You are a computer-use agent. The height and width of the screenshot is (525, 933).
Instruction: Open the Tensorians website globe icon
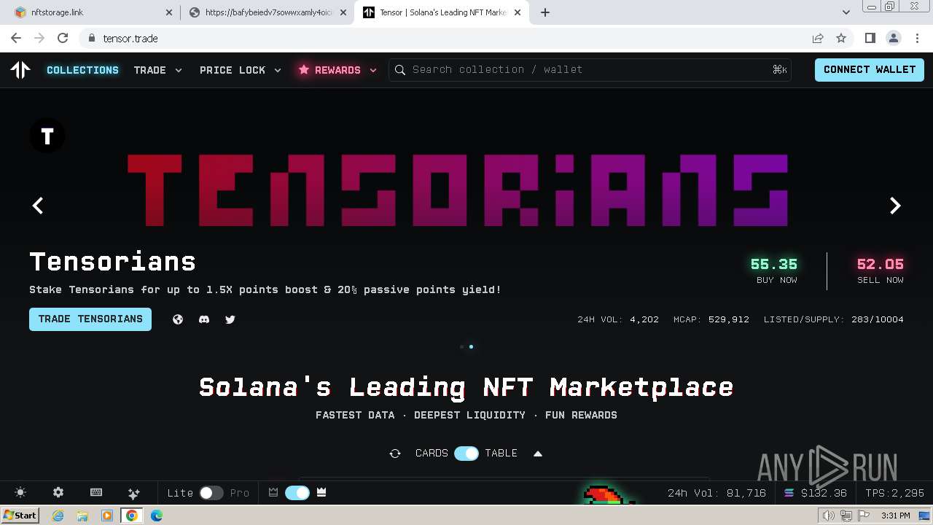point(178,319)
